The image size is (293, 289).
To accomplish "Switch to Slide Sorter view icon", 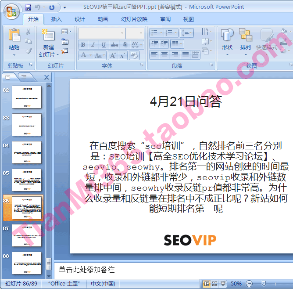I will [214, 284].
